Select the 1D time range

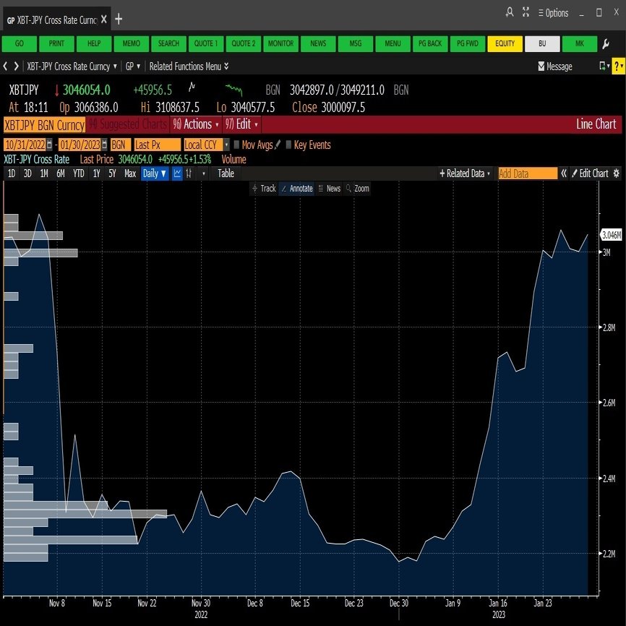(x=12, y=173)
